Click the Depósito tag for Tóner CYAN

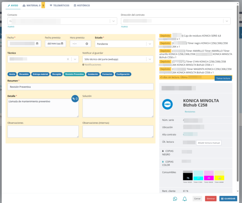165,62
